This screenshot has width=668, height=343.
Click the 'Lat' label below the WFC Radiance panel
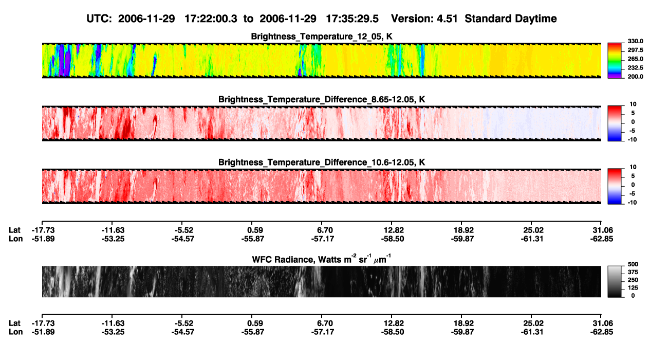coord(14,323)
